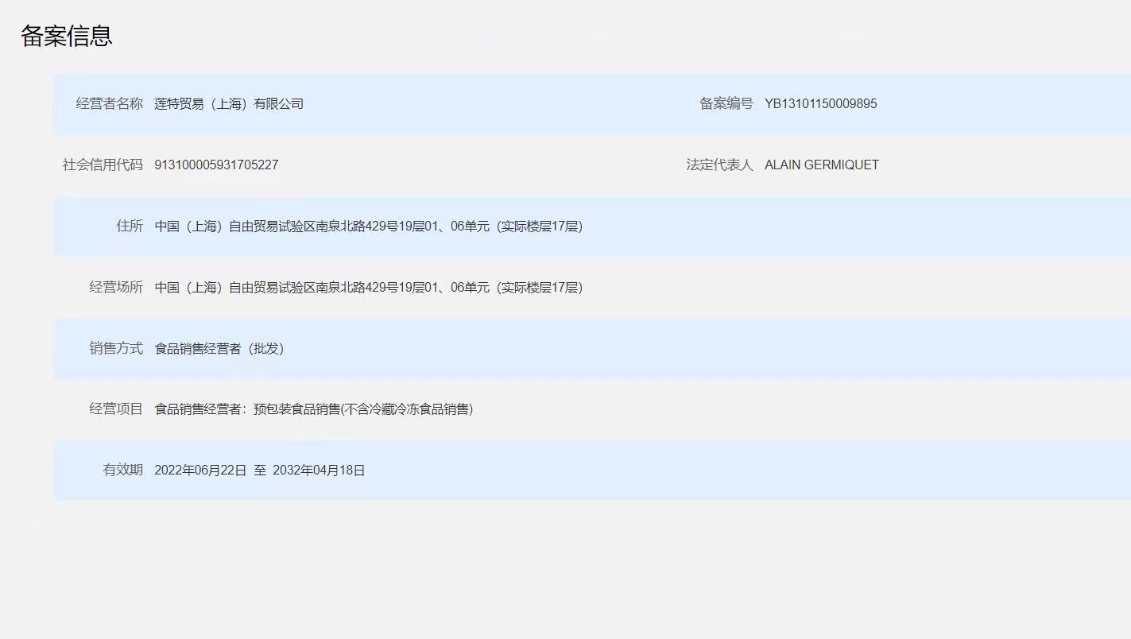Screen dimensions: 1131x639
Task: Click the 经营项目 field label
Action: 116,409
